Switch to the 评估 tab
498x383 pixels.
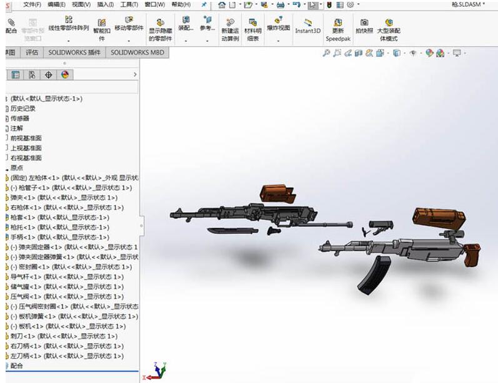[x=32, y=52]
